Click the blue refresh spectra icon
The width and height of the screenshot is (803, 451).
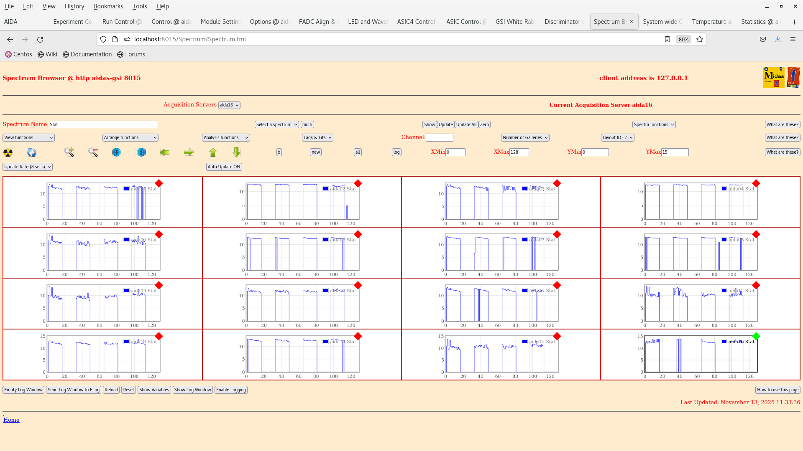[x=31, y=152]
